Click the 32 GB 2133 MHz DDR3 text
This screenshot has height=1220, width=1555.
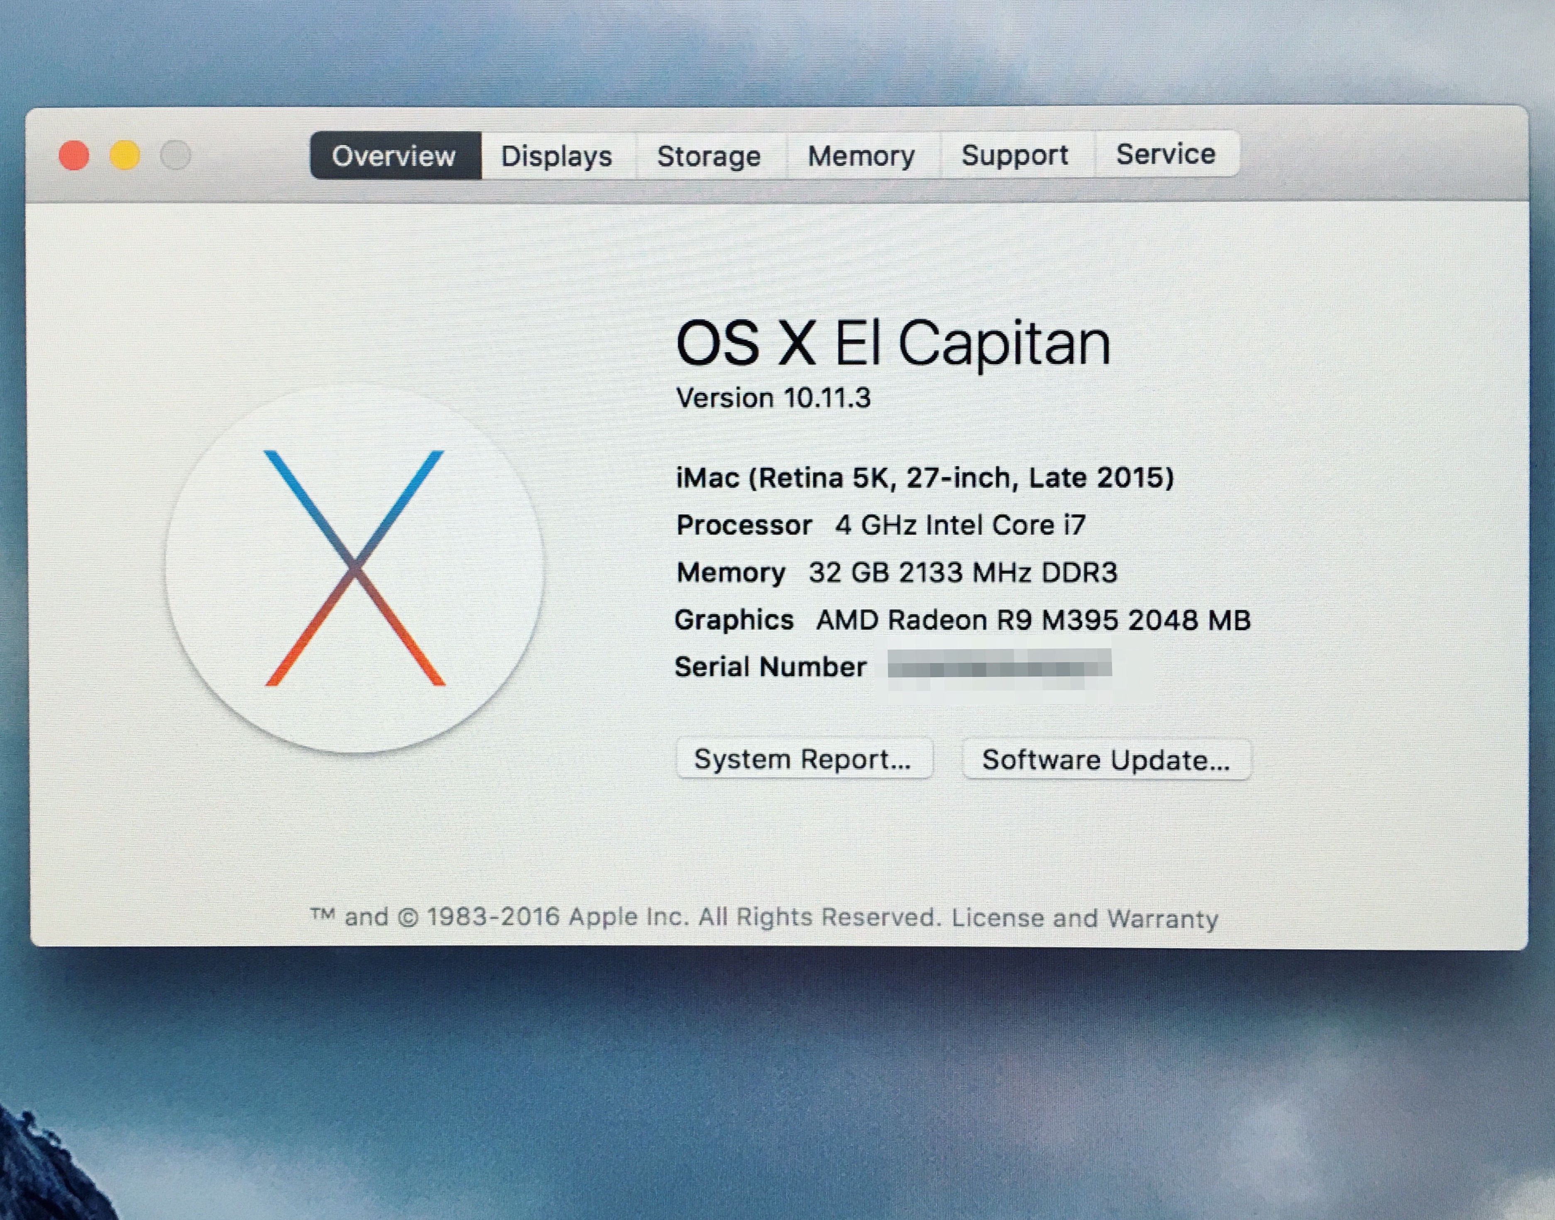tap(963, 572)
